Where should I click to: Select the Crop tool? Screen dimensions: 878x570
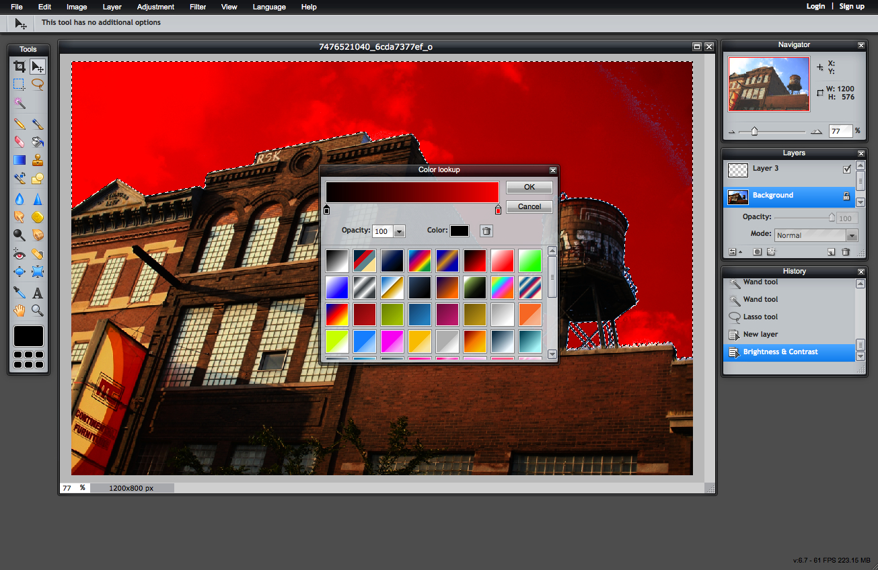click(20, 67)
